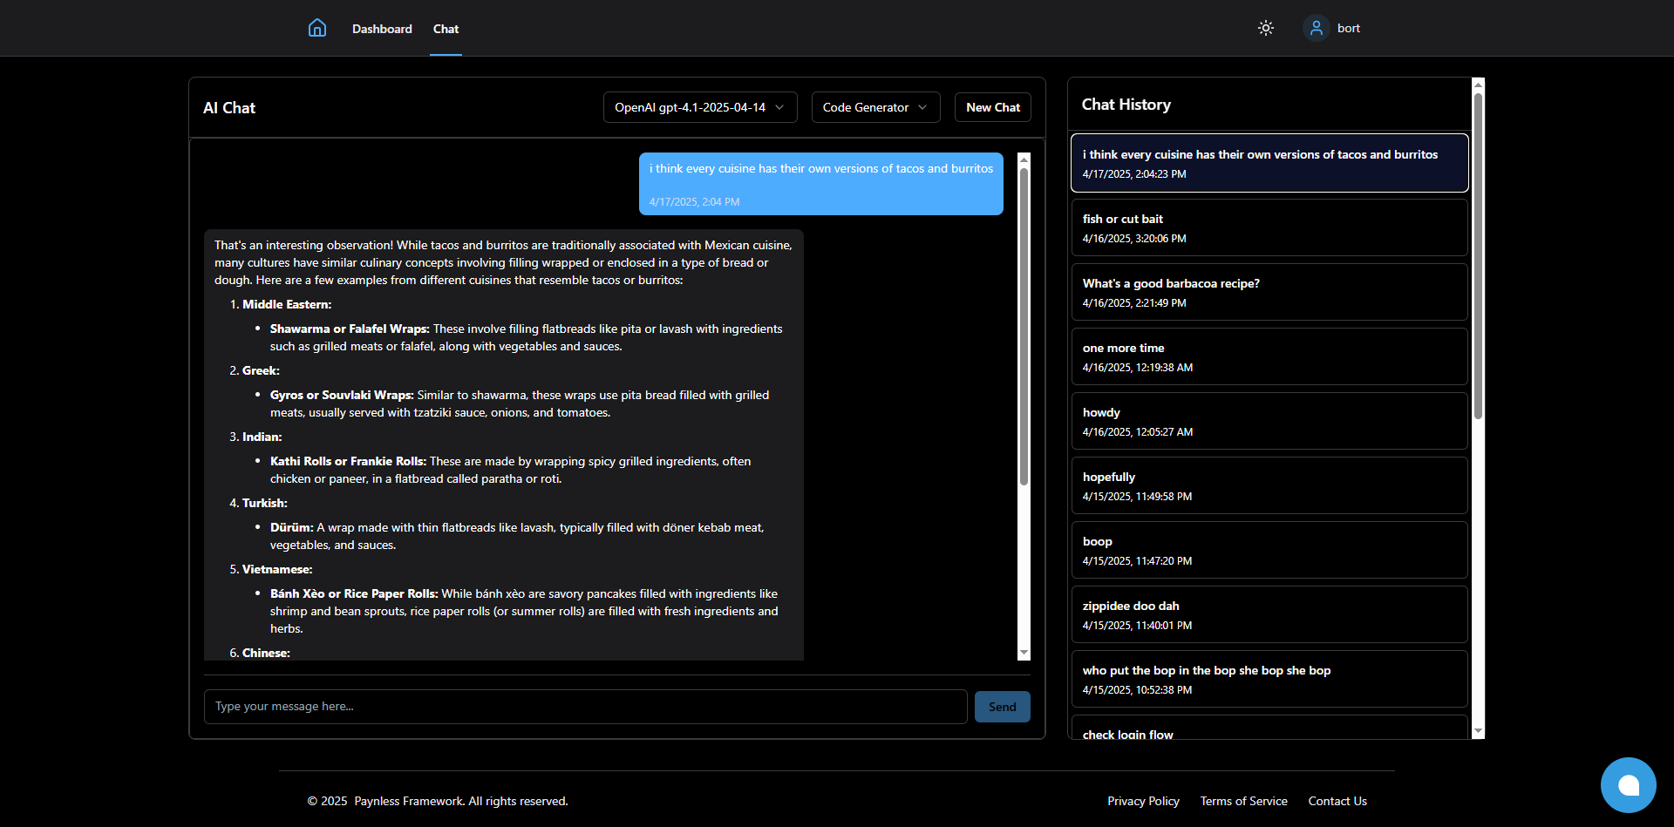Click the home icon in the navigation bar
1674x827 pixels.
316,28
